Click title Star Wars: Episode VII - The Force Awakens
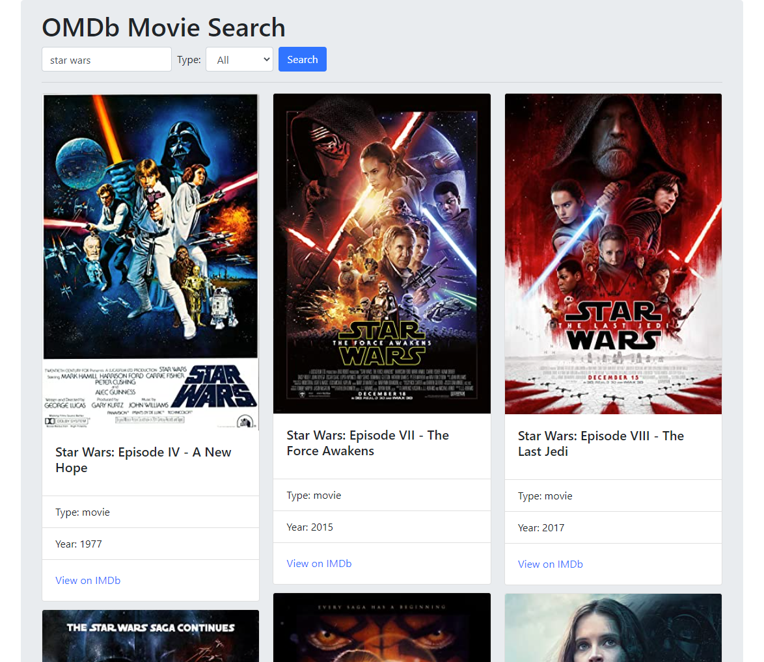The image size is (764, 662). (x=368, y=443)
